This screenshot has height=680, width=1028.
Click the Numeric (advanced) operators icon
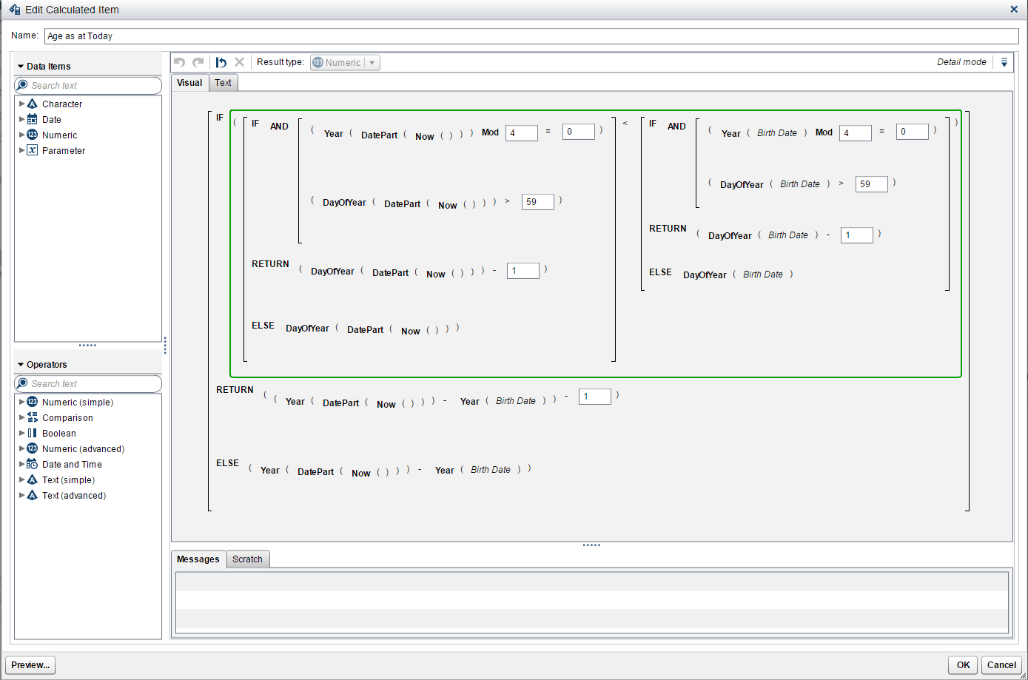[33, 448]
